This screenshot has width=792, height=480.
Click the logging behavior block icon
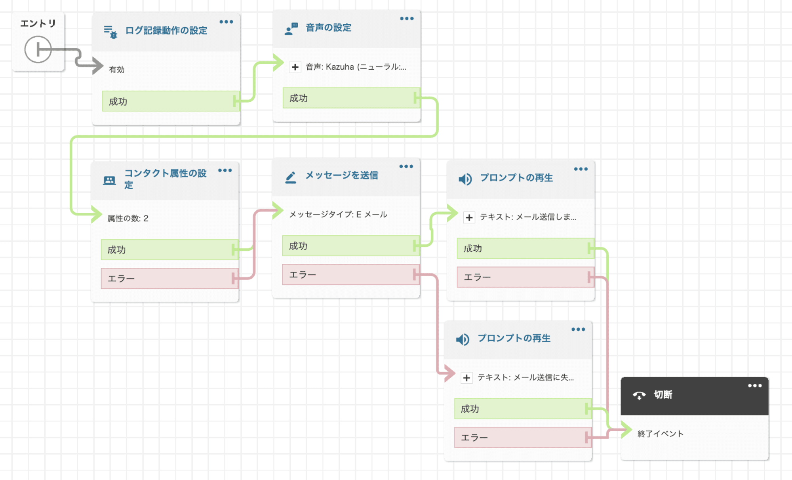point(110,32)
